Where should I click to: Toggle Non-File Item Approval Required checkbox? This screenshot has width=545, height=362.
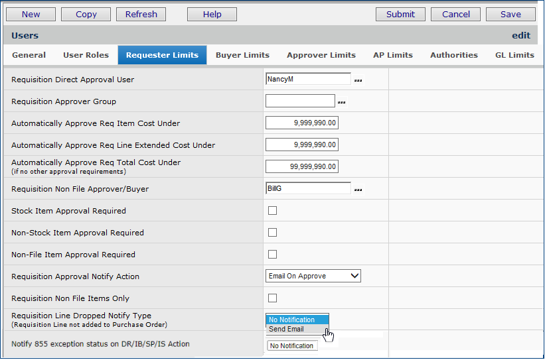pyautogui.click(x=272, y=255)
